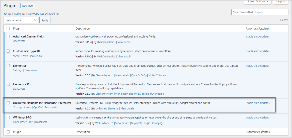Open Elementor Settings link

click(x=18, y=70)
